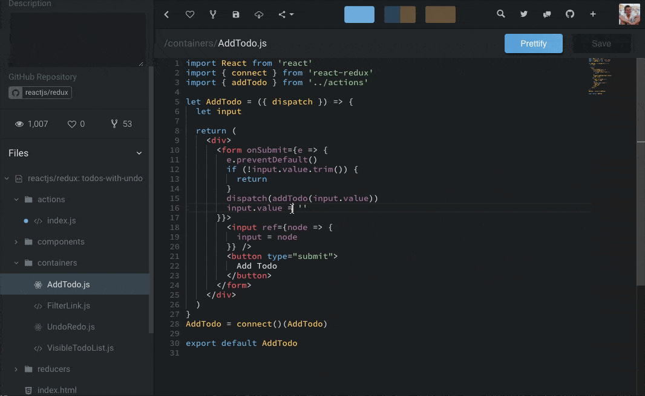Image resolution: width=645 pixels, height=396 pixels.
Task: Expand the components folder
Action: click(61, 241)
